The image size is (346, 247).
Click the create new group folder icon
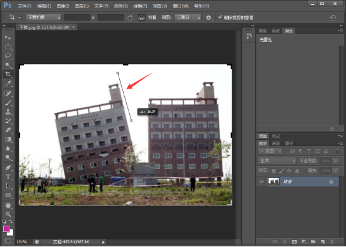(313, 242)
